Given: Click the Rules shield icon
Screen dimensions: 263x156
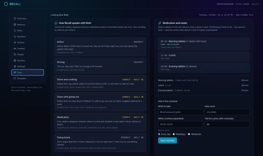Looking at the screenshot, I should [x=15, y=31].
